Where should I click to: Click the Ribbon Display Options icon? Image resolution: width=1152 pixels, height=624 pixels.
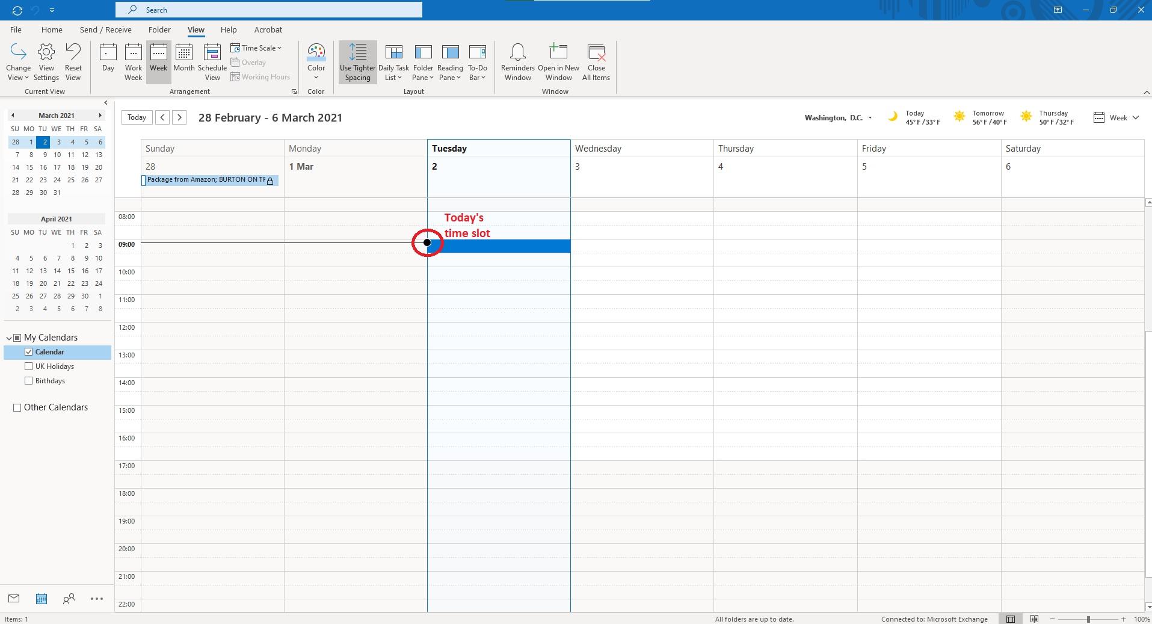[1058, 10]
